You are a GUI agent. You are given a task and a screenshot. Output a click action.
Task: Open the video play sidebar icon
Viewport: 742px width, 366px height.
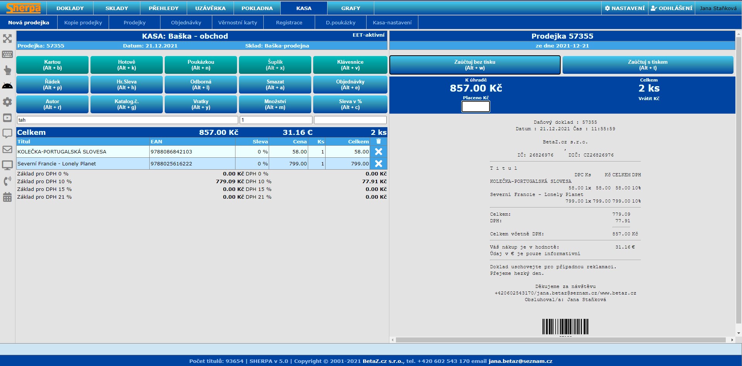coord(7,117)
